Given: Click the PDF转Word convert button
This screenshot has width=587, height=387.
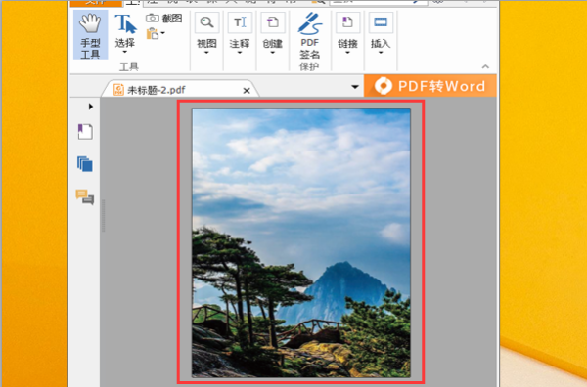Looking at the screenshot, I should [x=430, y=86].
